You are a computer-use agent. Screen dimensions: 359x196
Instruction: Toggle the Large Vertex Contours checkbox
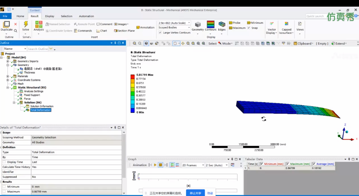160,33
